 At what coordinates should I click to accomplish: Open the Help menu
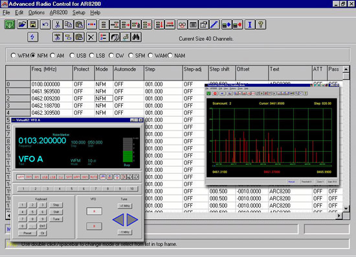click(95, 12)
